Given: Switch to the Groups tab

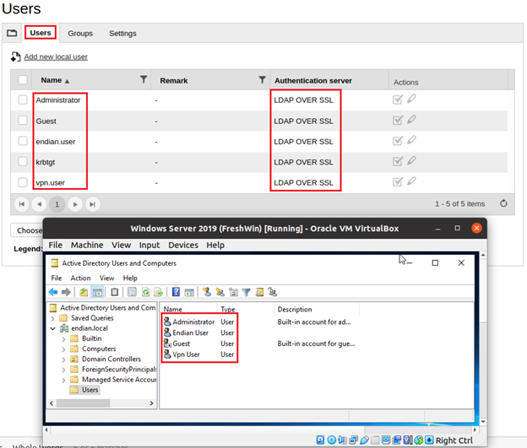Looking at the screenshot, I should (x=80, y=33).
